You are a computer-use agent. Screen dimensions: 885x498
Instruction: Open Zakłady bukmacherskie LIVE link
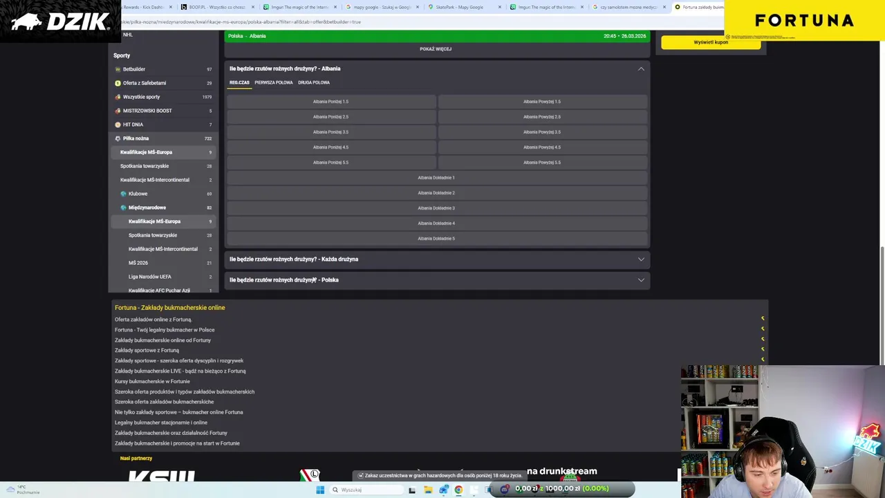[x=180, y=371]
